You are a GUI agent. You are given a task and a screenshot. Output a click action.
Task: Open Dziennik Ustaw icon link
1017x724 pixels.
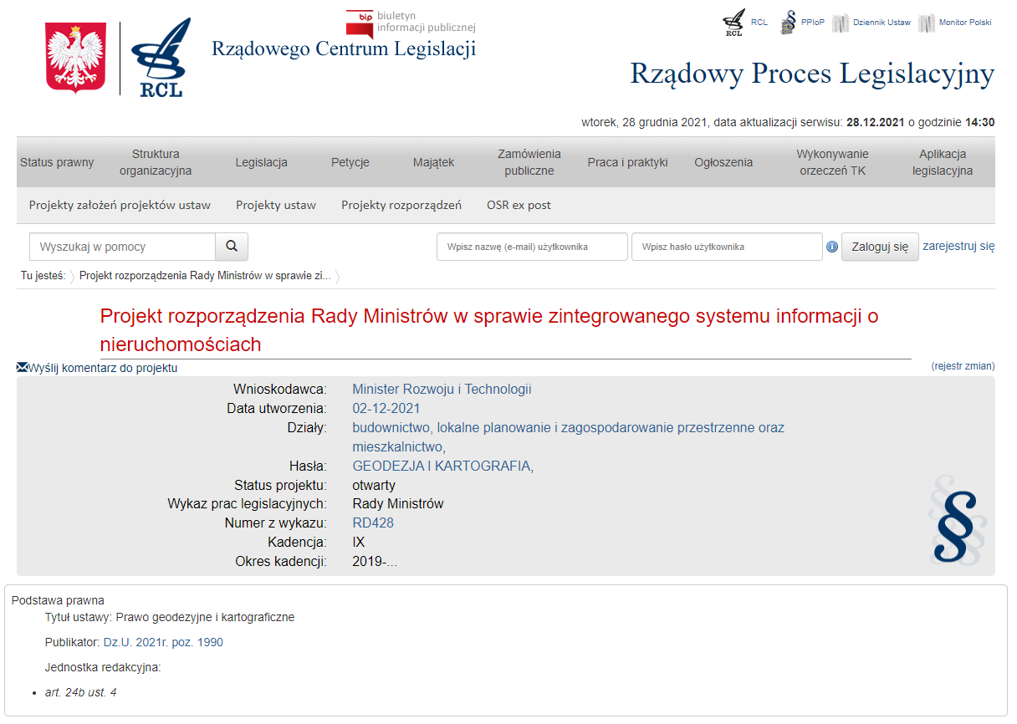tap(841, 23)
